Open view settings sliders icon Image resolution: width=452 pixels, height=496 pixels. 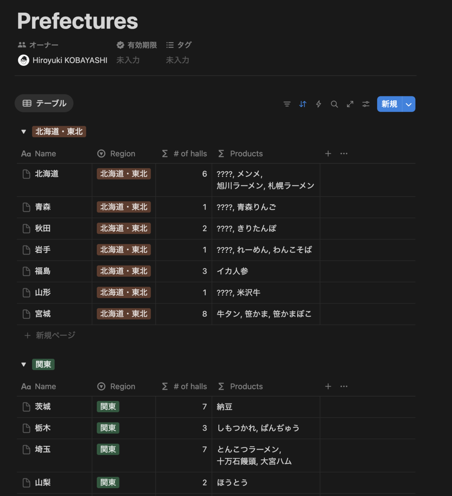(366, 104)
